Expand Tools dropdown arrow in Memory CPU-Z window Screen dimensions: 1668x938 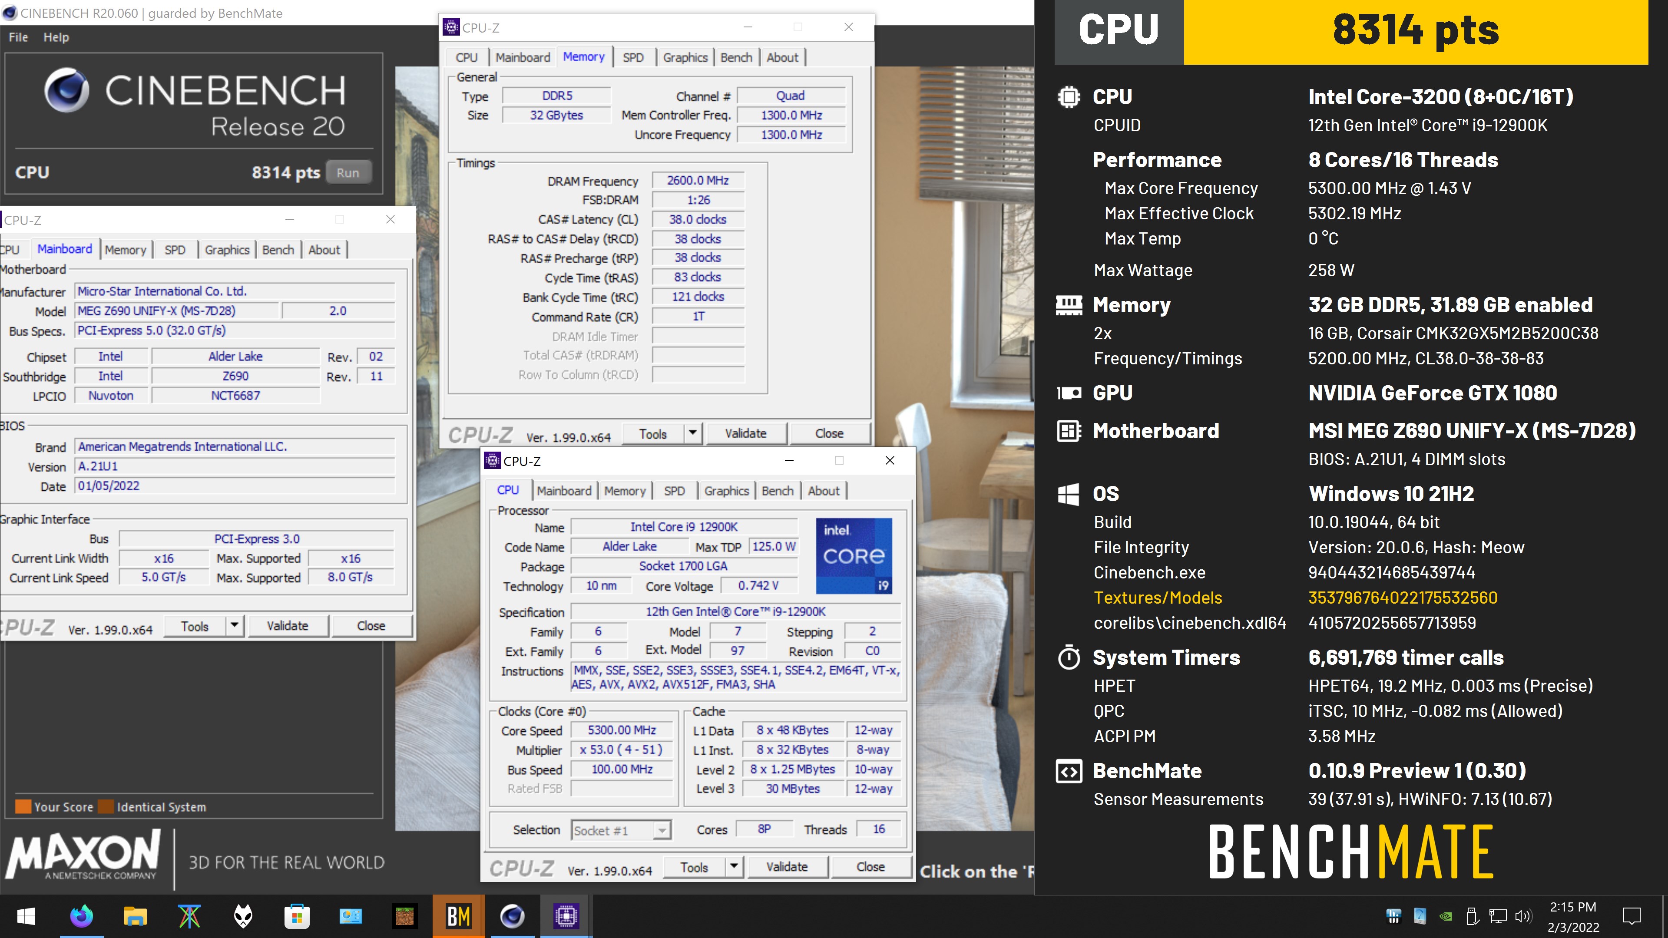click(x=693, y=433)
